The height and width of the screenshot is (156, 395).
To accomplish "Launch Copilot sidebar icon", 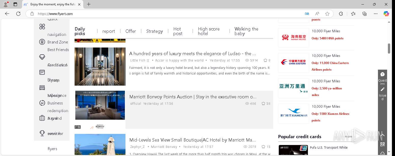I will click(x=386, y=14).
